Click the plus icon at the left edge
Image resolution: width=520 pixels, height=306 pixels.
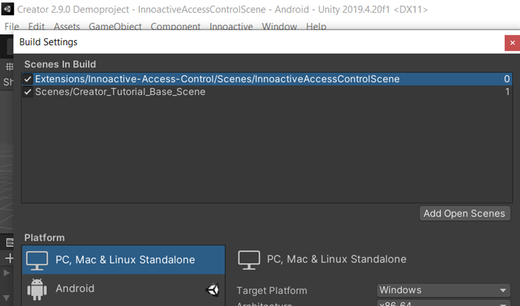(9, 258)
